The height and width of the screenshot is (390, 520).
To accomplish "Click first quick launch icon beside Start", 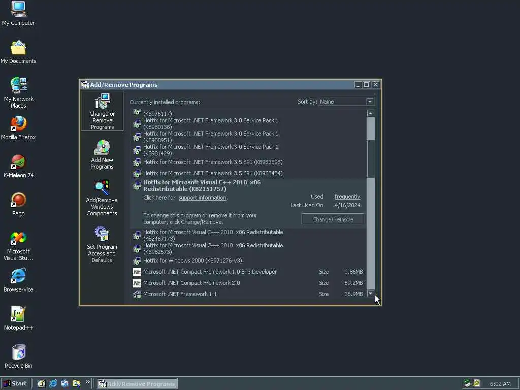I will pos(41,384).
